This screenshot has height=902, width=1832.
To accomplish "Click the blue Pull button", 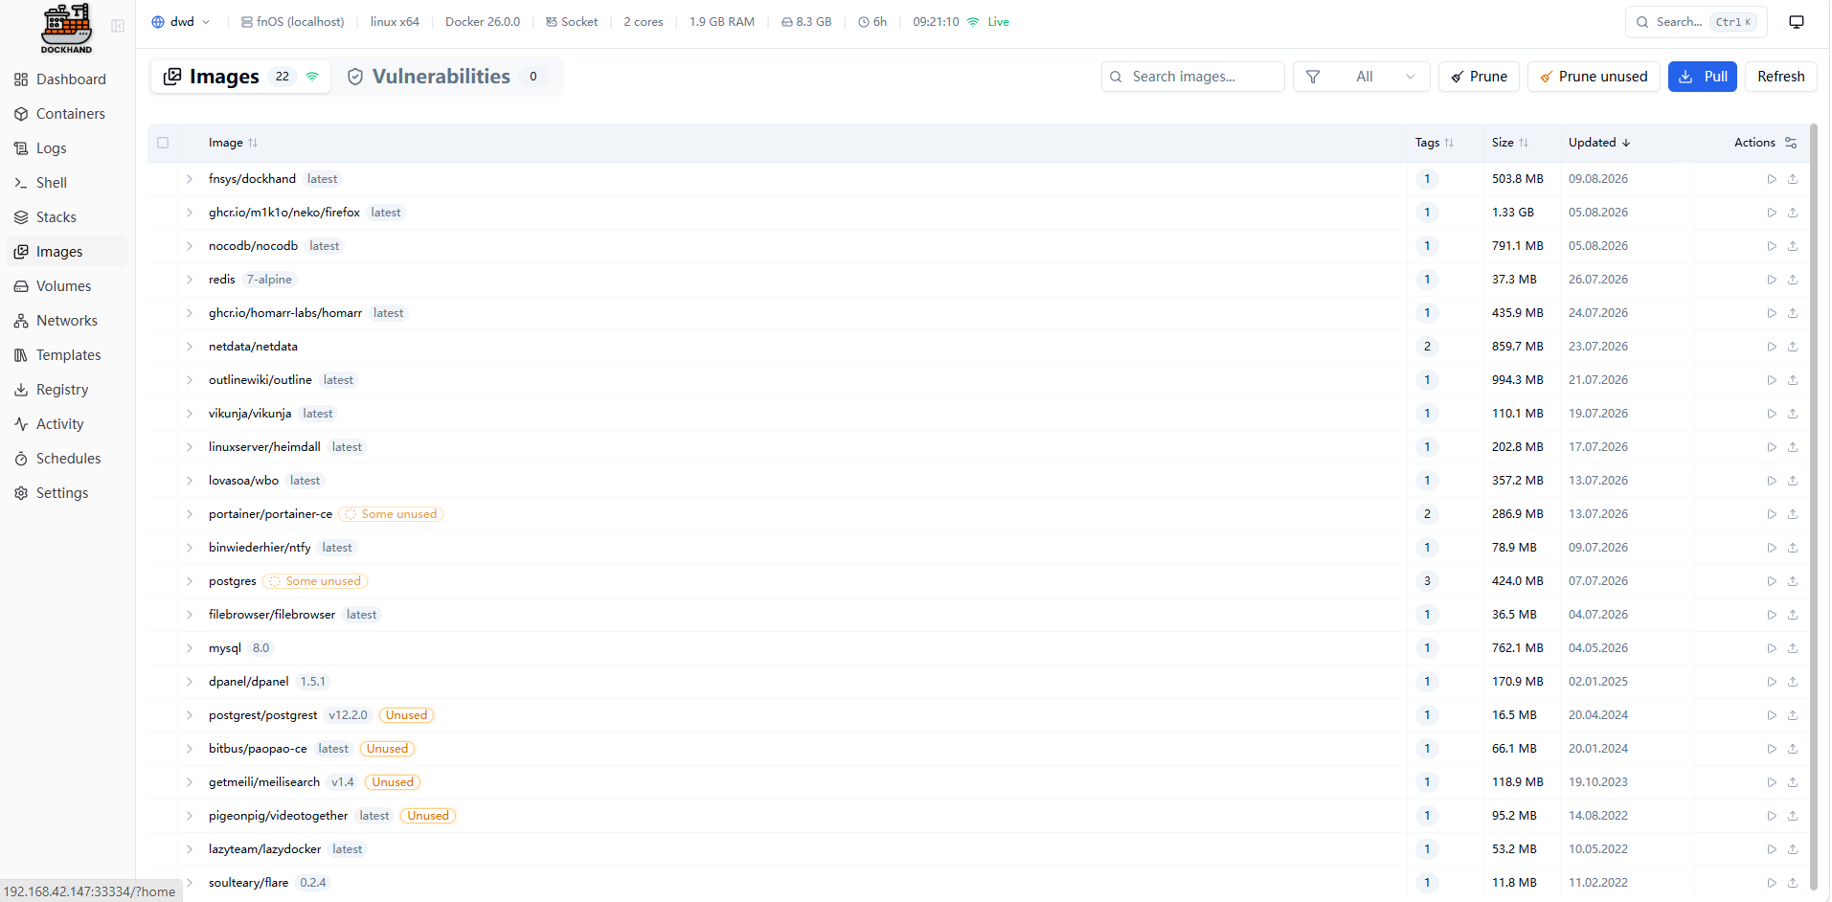I will click(1703, 77).
